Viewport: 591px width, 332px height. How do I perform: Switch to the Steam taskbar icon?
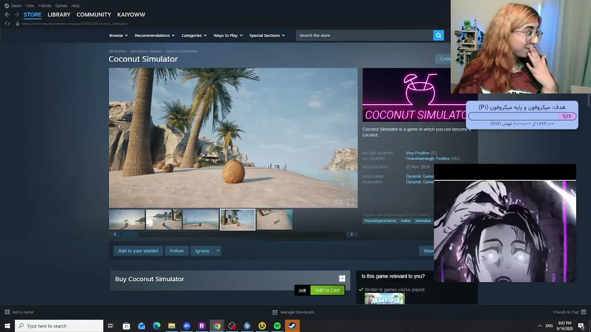292,326
